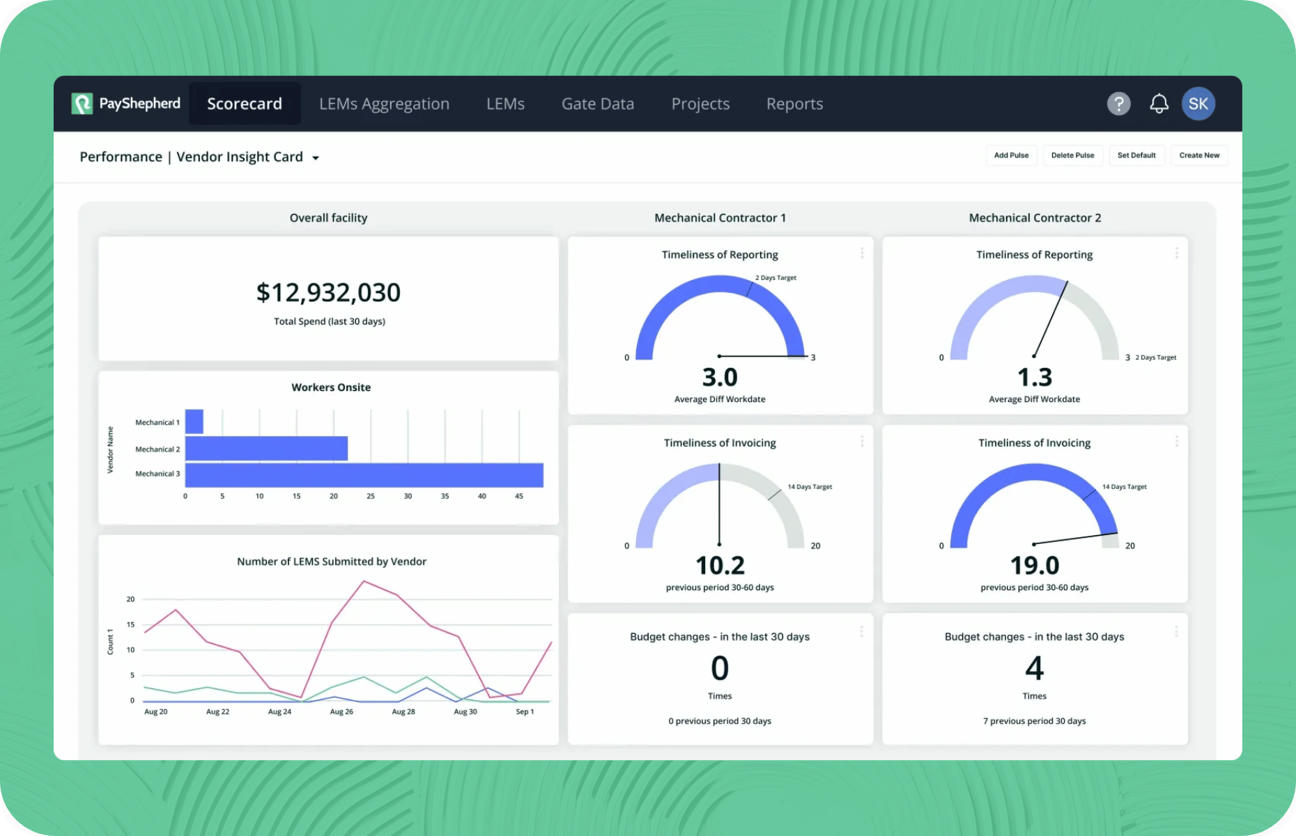Click the PayShepherd logo icon
1296x836 pixels.
pos(82,104)
